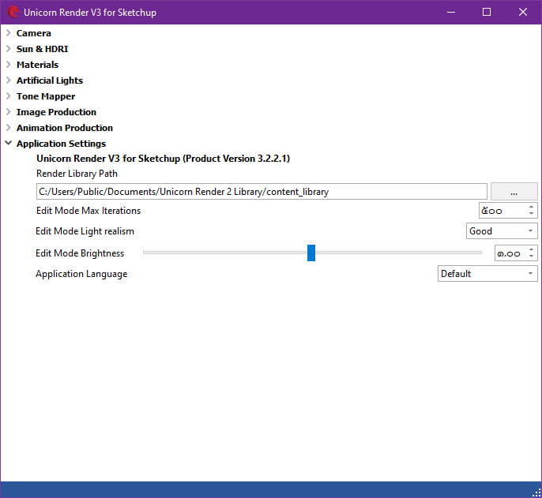Viewport: 542px width, 498px height.
Task: Expand the Image Production section chevron
Action: (9, 112)
